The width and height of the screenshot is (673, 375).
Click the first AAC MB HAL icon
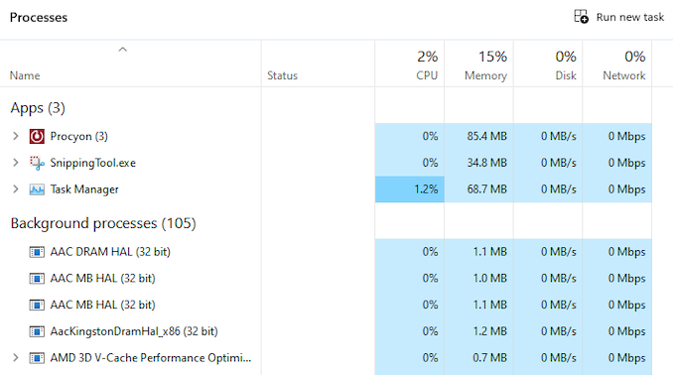click(x=37, y=279)
